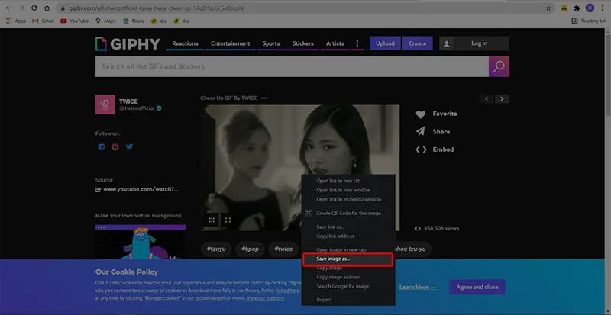Open Sports category
Image resolution: width=611 pixels, height=315 pixels.
(x=271, y=43)
